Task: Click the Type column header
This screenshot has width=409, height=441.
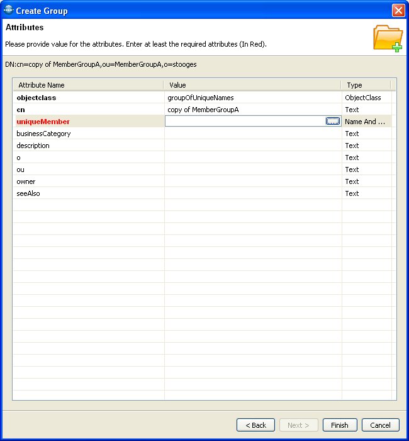Action: pos(365,85)
